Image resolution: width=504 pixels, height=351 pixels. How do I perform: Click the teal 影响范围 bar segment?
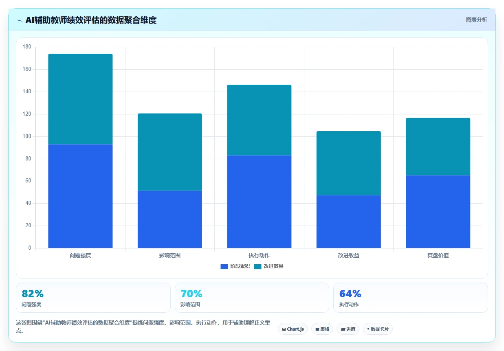pos(169,152)
